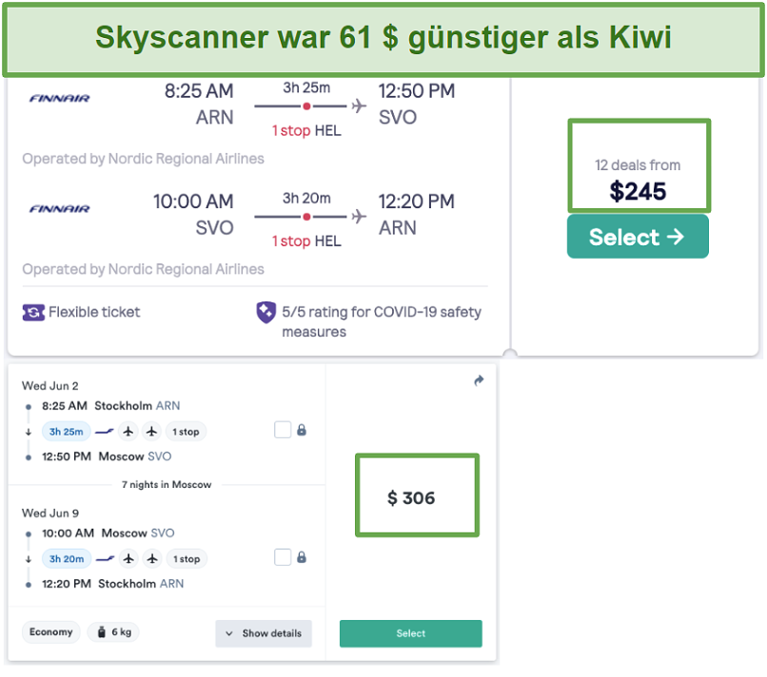Click the lock icon beside outbound Stockholm flight

pos(302,431)
